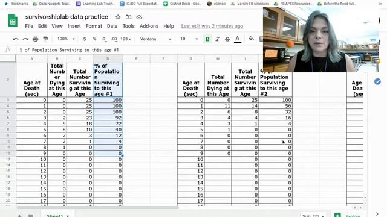The height and width of the screenshot is (217, 387).
Task: Open the Format menu
Action: point(94,26)
